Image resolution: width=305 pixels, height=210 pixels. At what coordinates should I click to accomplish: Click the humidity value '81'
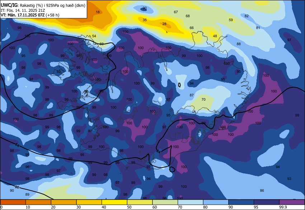[x=258, y=28]
